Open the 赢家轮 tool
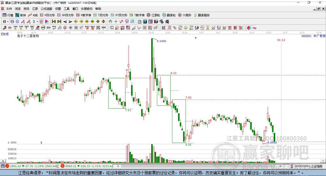Image resolution: width=326 pixels, height=176 pixels. pyautogui.click(x=169, y=15)
